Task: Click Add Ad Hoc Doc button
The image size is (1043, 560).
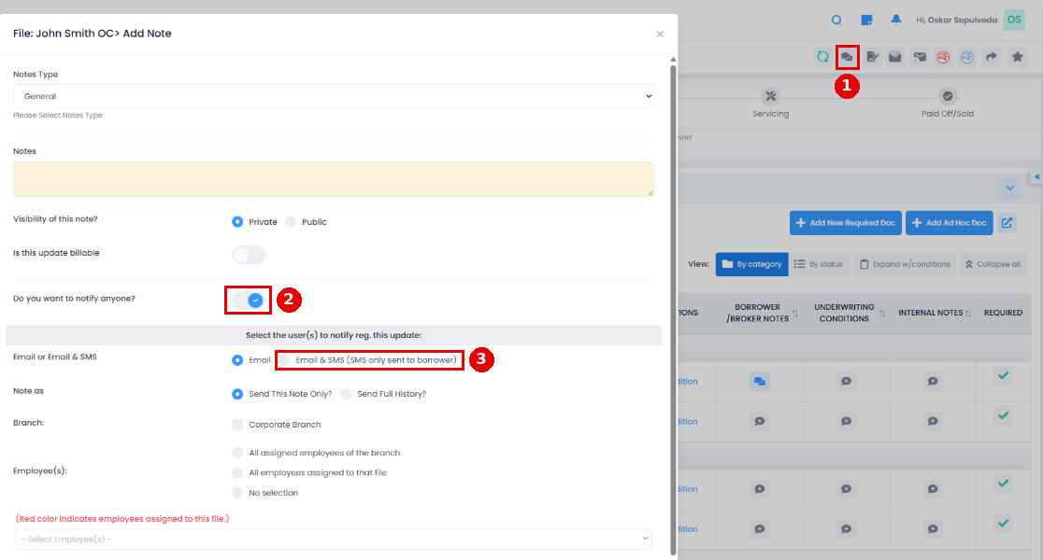Action: click(x=950, y=223)
